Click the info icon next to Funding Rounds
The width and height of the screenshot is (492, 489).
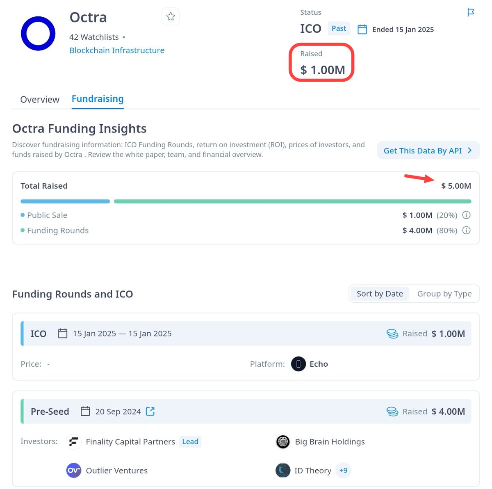coord(466,230)
